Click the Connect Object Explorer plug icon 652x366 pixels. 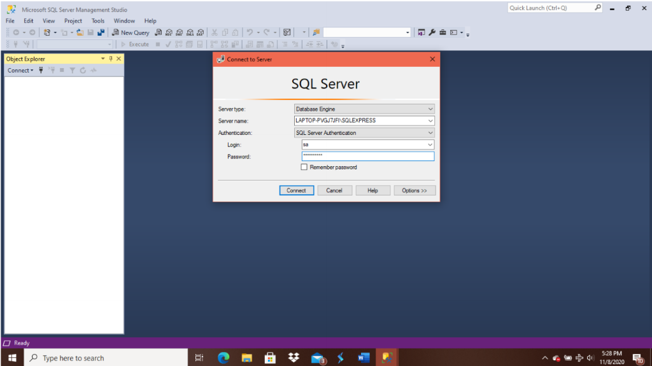pyautogui.click(x=41, y=70)
